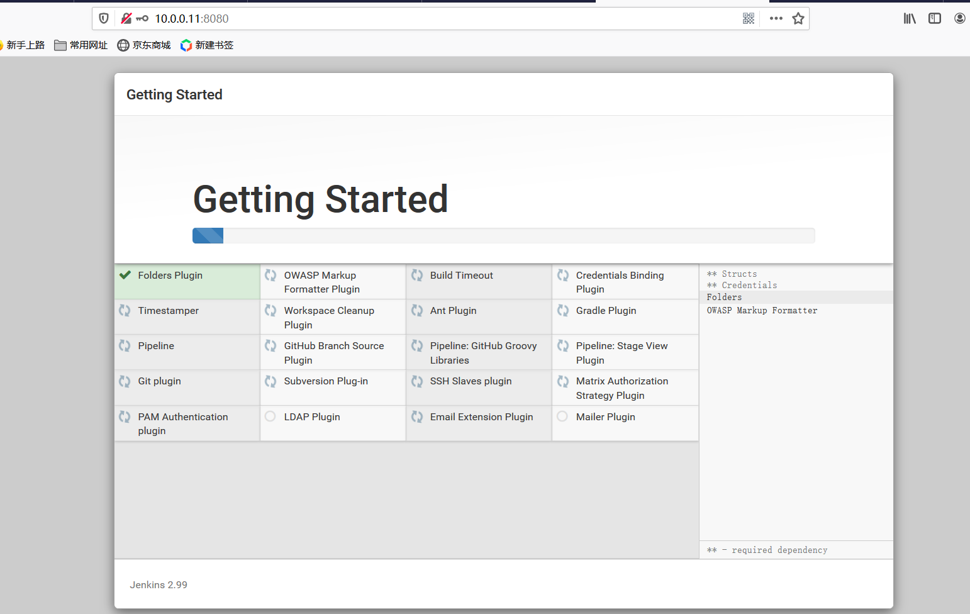Open the 新手上路 bookmark
The image size is (970, 614).
(23, 45)
